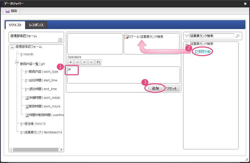Select ロケール in the right tree
Image resolution: width=250 pixels, height=163 pixels.
205,52
